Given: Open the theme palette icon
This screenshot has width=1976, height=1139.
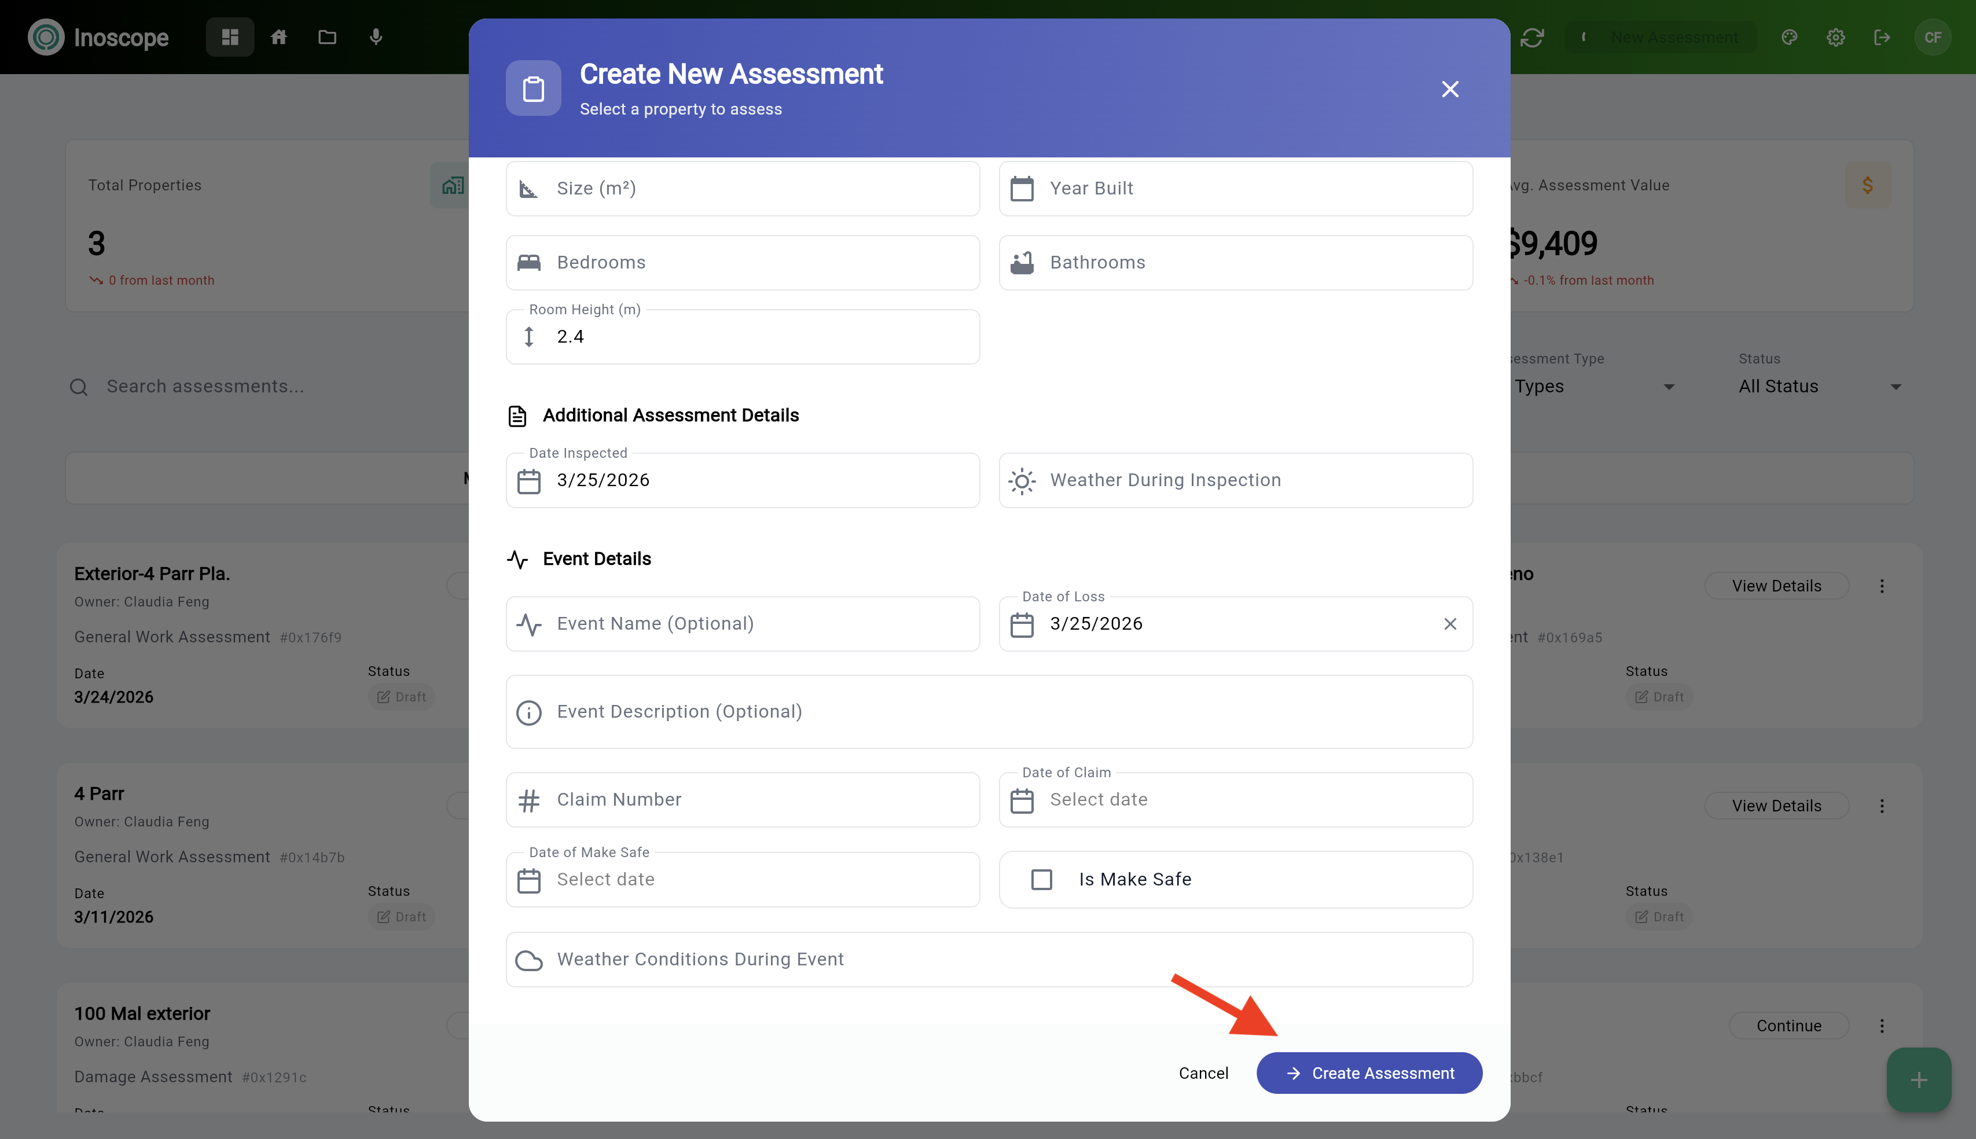Looking at the screenshot, I should [x=1790, y=37].
